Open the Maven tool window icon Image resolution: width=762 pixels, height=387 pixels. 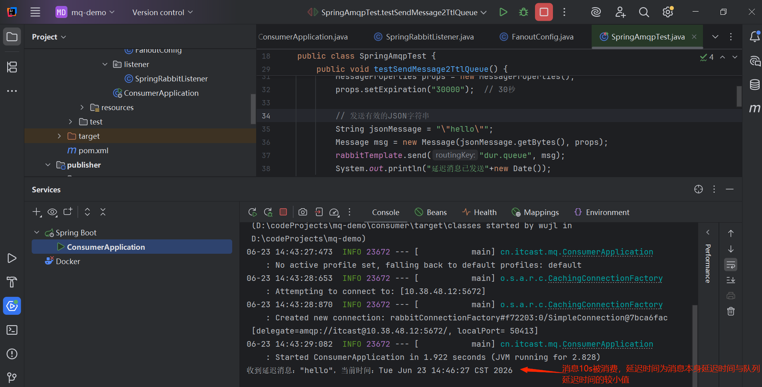[x=754, y=108]
